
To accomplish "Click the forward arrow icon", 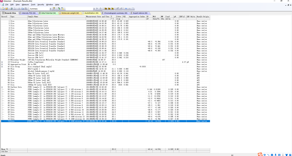I will (x=130, y=9).
